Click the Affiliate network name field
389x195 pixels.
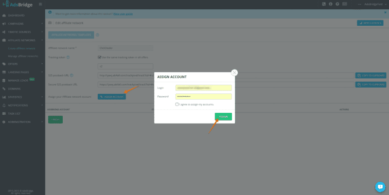click(125, 48)
